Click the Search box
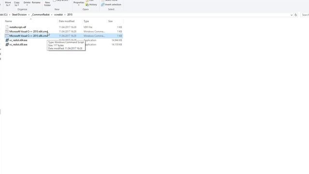Viewport: 309px width, 174px height. [x=305, y=15]
